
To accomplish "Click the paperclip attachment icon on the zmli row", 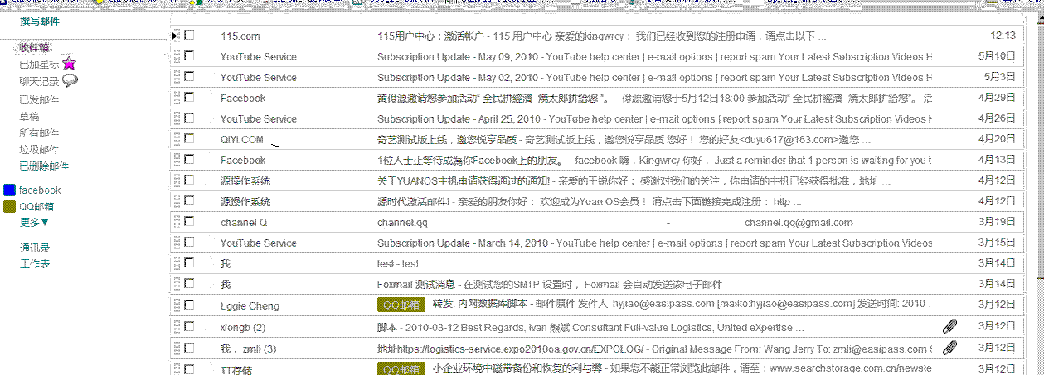I will pos(950,348).
